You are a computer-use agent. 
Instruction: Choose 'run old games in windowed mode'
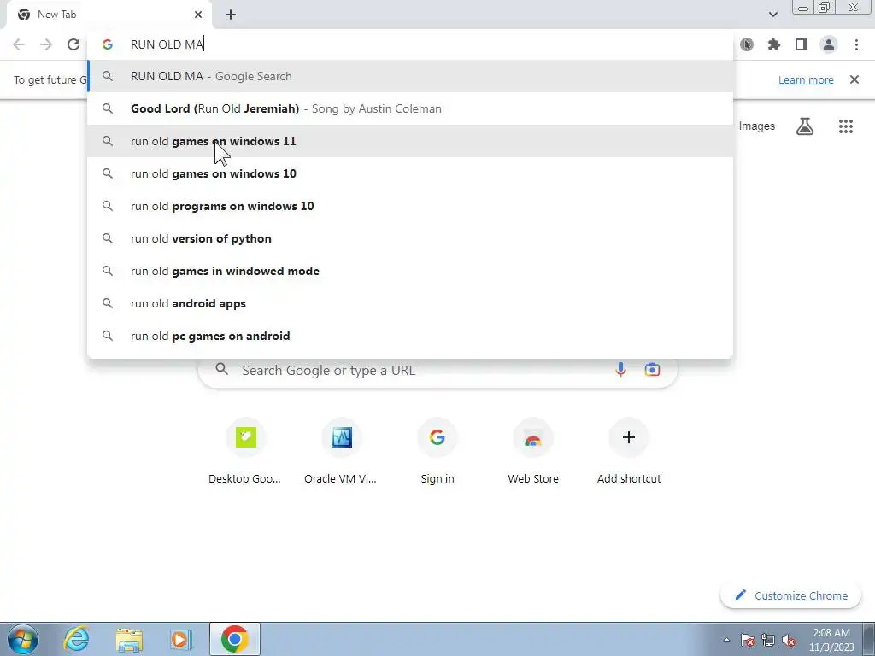(410, 271)
